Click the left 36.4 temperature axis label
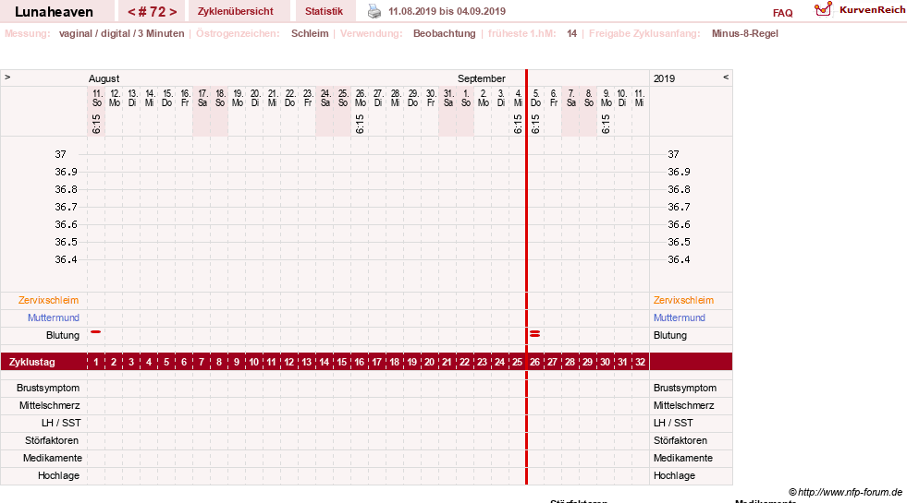The width and height of the screenshot is (907, 503). coord(66,259)
